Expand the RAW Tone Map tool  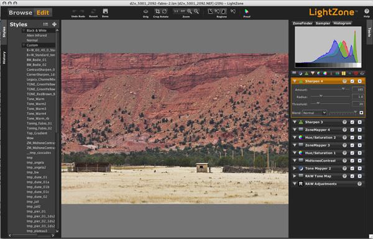295,176
